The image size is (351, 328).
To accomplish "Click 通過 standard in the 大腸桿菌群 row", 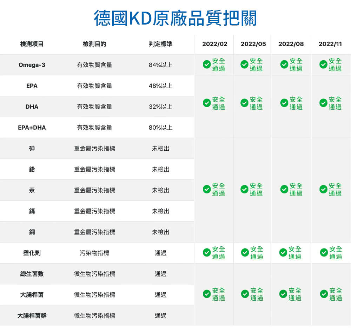I will tap(161, 316).
